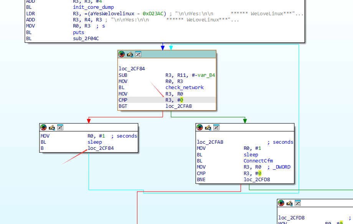353x224 pixels.
Task: Click the graph group icon on the loc_2CFD8 node
Action: point(297,203)
